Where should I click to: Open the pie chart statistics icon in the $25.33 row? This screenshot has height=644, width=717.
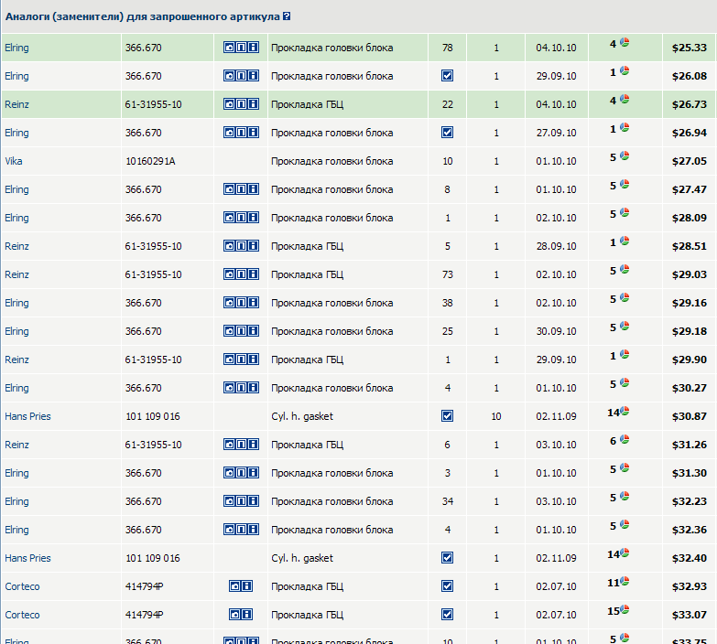point(625,43)
